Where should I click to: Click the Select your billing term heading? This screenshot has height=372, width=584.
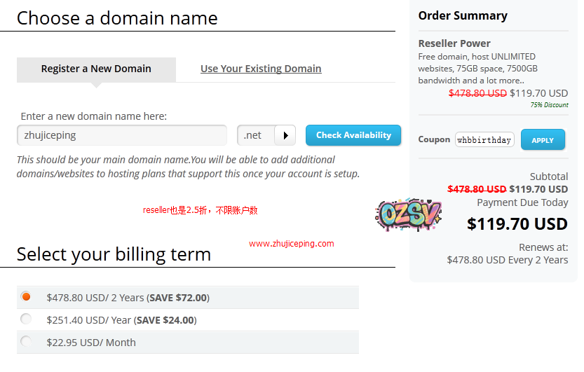click(x=114, y=254)
